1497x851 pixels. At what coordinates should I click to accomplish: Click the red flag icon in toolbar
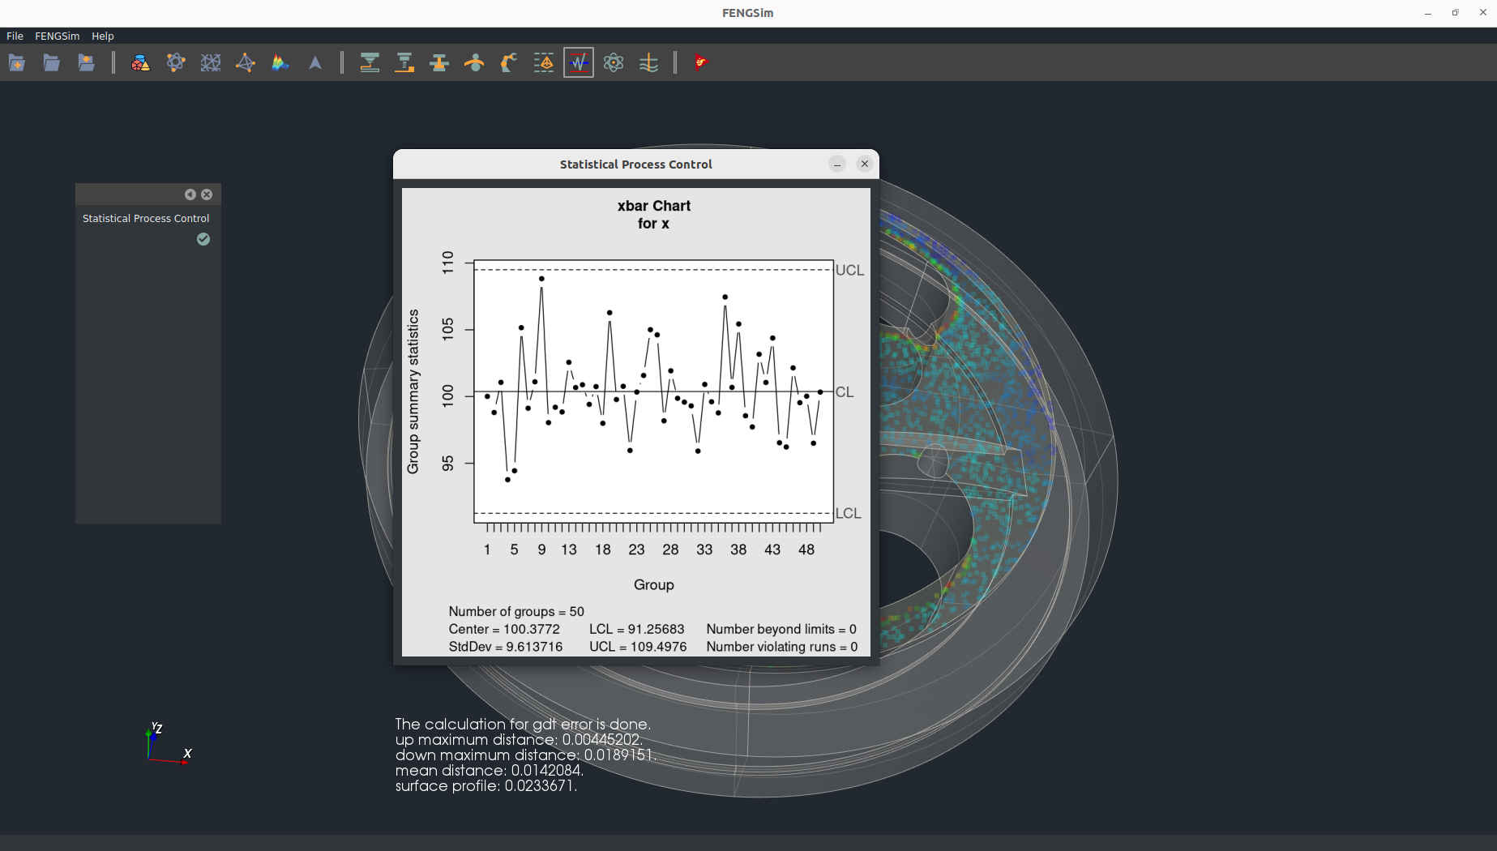701,63
